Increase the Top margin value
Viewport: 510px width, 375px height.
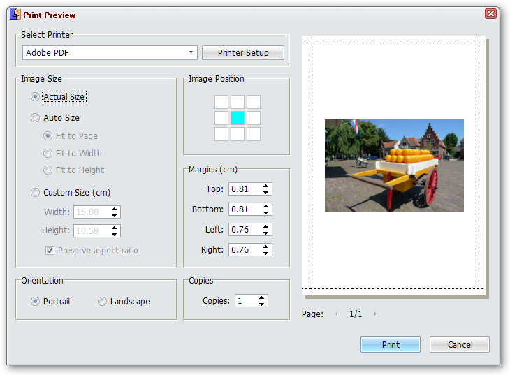click(266, 186)
